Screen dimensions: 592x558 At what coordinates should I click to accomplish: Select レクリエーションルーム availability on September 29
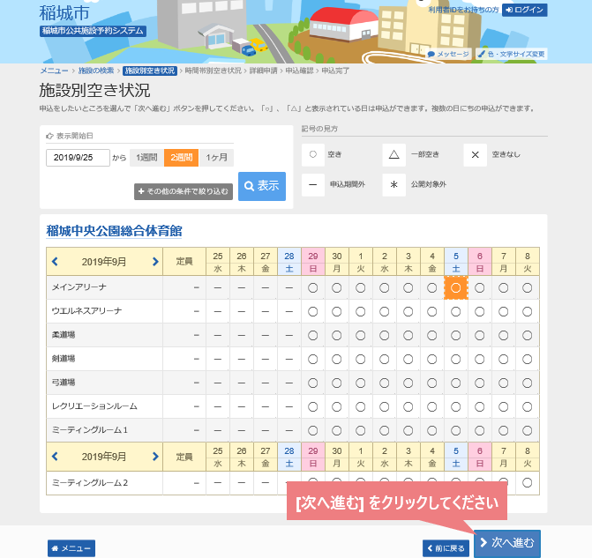click(312, 406)
